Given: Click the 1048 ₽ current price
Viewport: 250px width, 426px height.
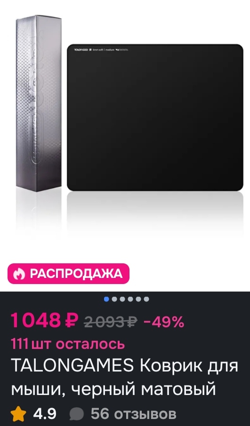Looking at the screenshot, I should coord(45,320).
